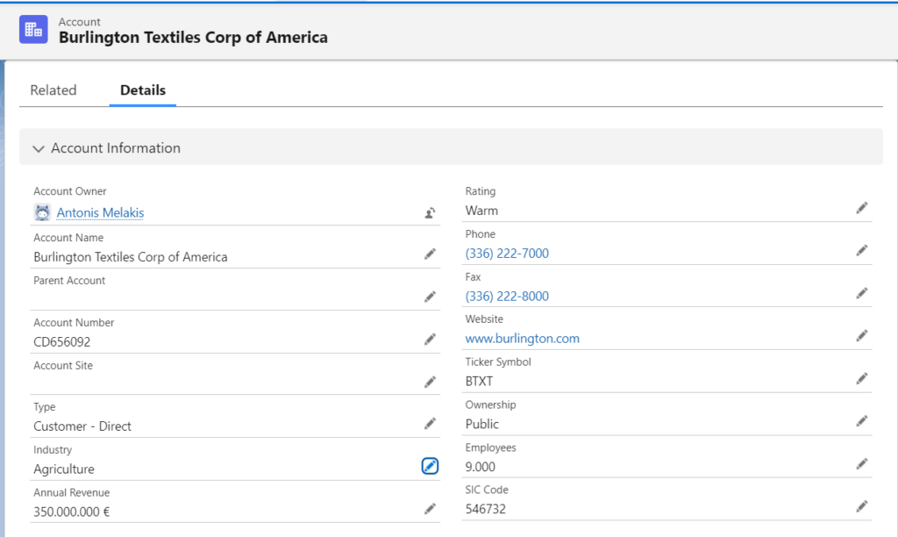Click SIC Code value 546732
Viewport: 898px width, 537px height.
485,510
